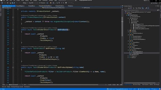Click the No issues found indicator
The height and width of the screenshot is (90, 161).
[13, 85]
